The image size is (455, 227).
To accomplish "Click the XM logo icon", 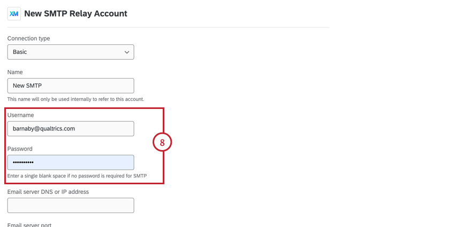I will (14, 13).
